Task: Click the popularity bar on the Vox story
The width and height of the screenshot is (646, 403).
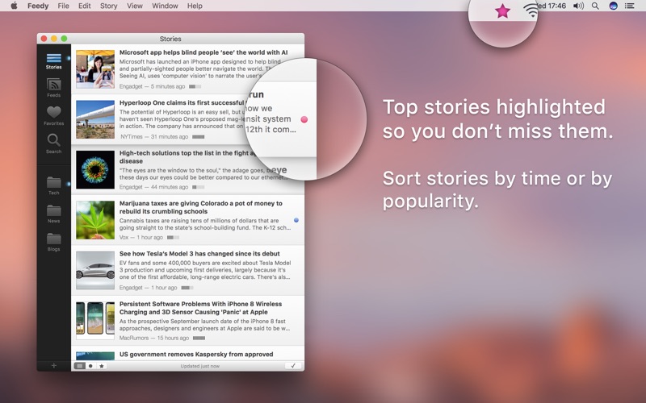Action: [173, 238]
